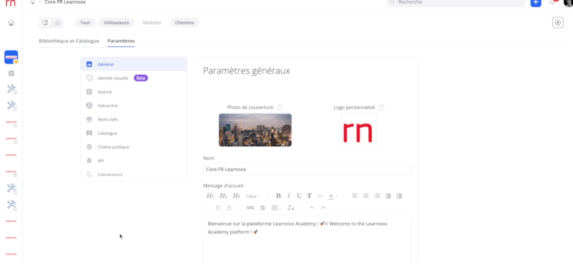Switch to Bibliothèque et Catalogue tab
Screen dimensions: 573x264
(x=69, y=41)
